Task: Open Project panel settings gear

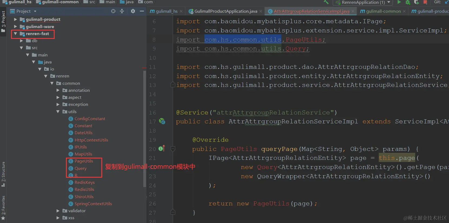Action: point(133,11)
